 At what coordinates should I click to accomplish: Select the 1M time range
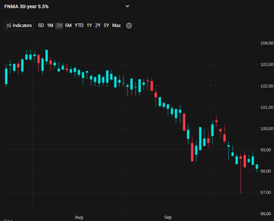click(x=50, y=26)
